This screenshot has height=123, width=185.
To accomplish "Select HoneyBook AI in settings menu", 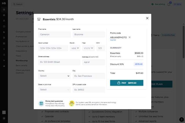I will pos(23,41).
